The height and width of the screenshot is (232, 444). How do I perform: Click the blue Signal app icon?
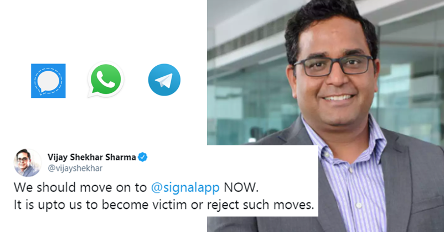(48, 81)
